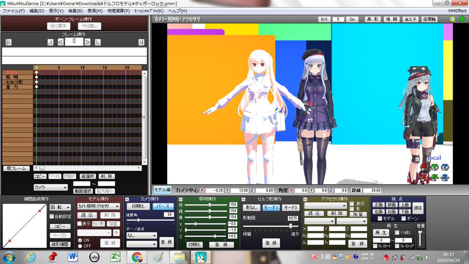
Task: Open the left accessory parent-model dropdown
Action: point(320,221)
